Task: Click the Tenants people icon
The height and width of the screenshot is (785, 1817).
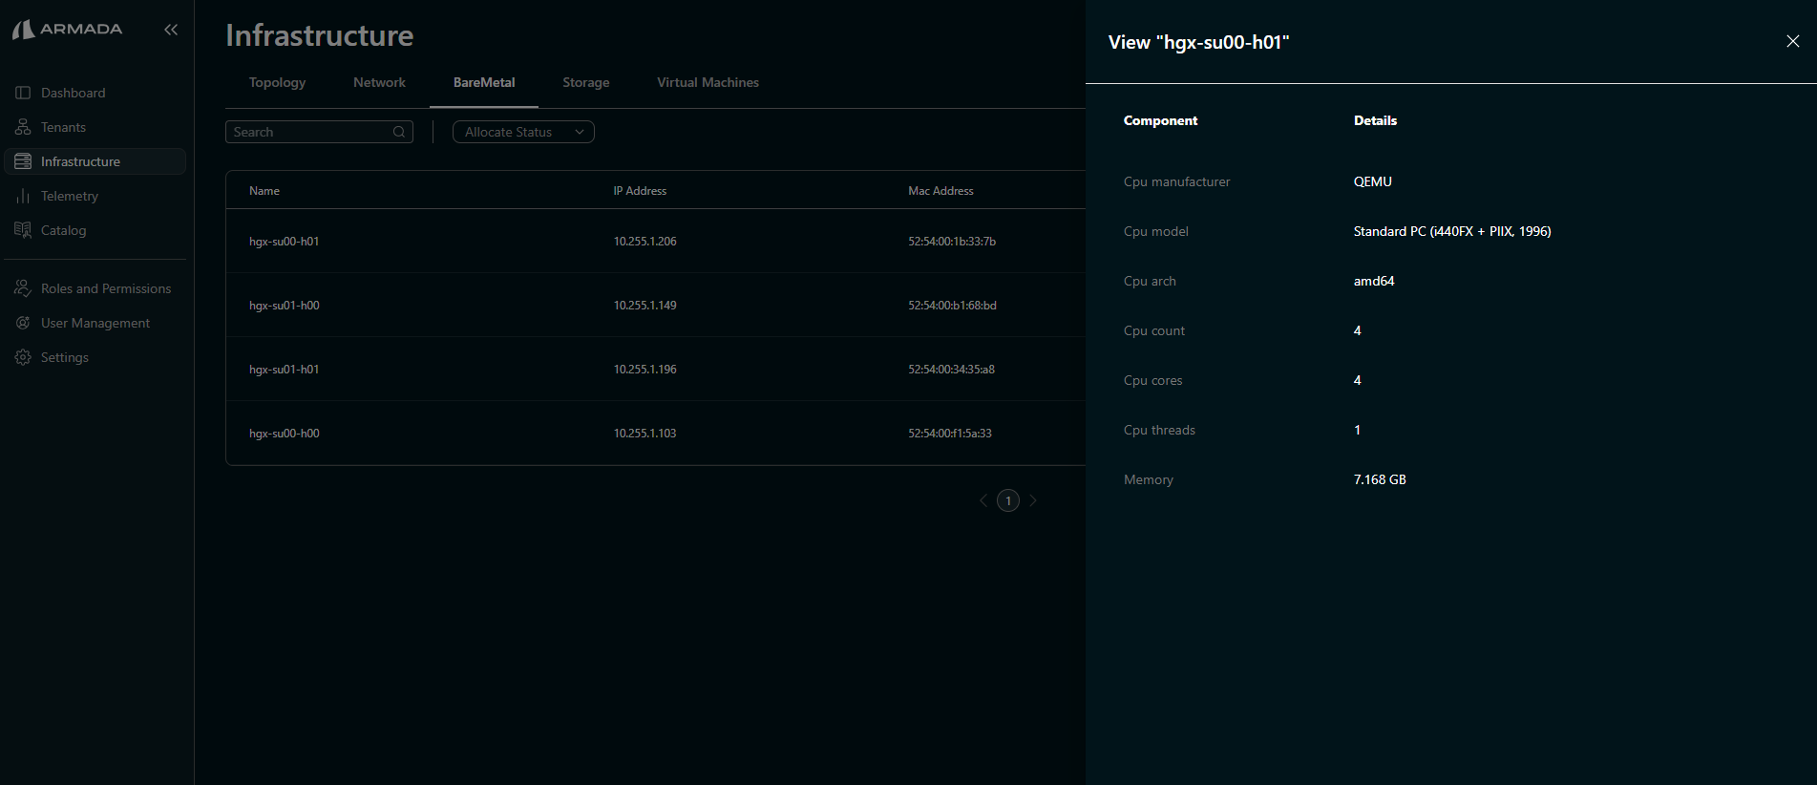Action: click(23, 127)
